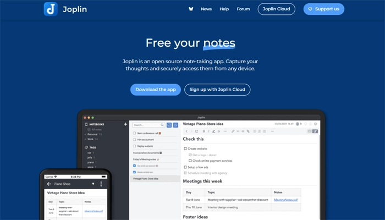Image resolution: width=385 pixels, height=220 pixels.
Task: Open the phone's dropdown triangle menu
Action: [x=93, y=184]
